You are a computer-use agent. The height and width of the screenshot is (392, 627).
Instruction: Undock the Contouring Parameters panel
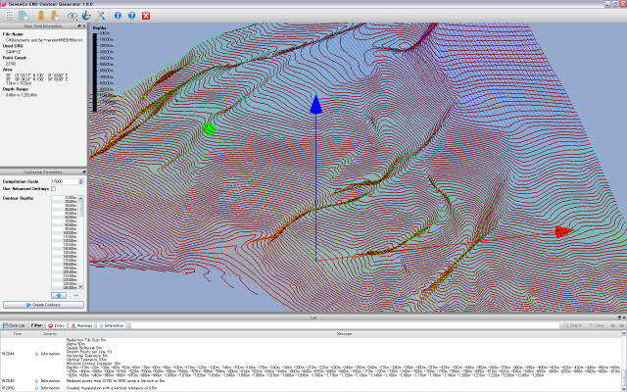pyautogui.click(x=82, y=170)
